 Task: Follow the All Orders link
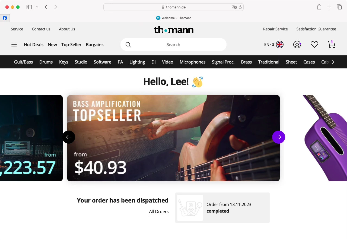[159, 211]
